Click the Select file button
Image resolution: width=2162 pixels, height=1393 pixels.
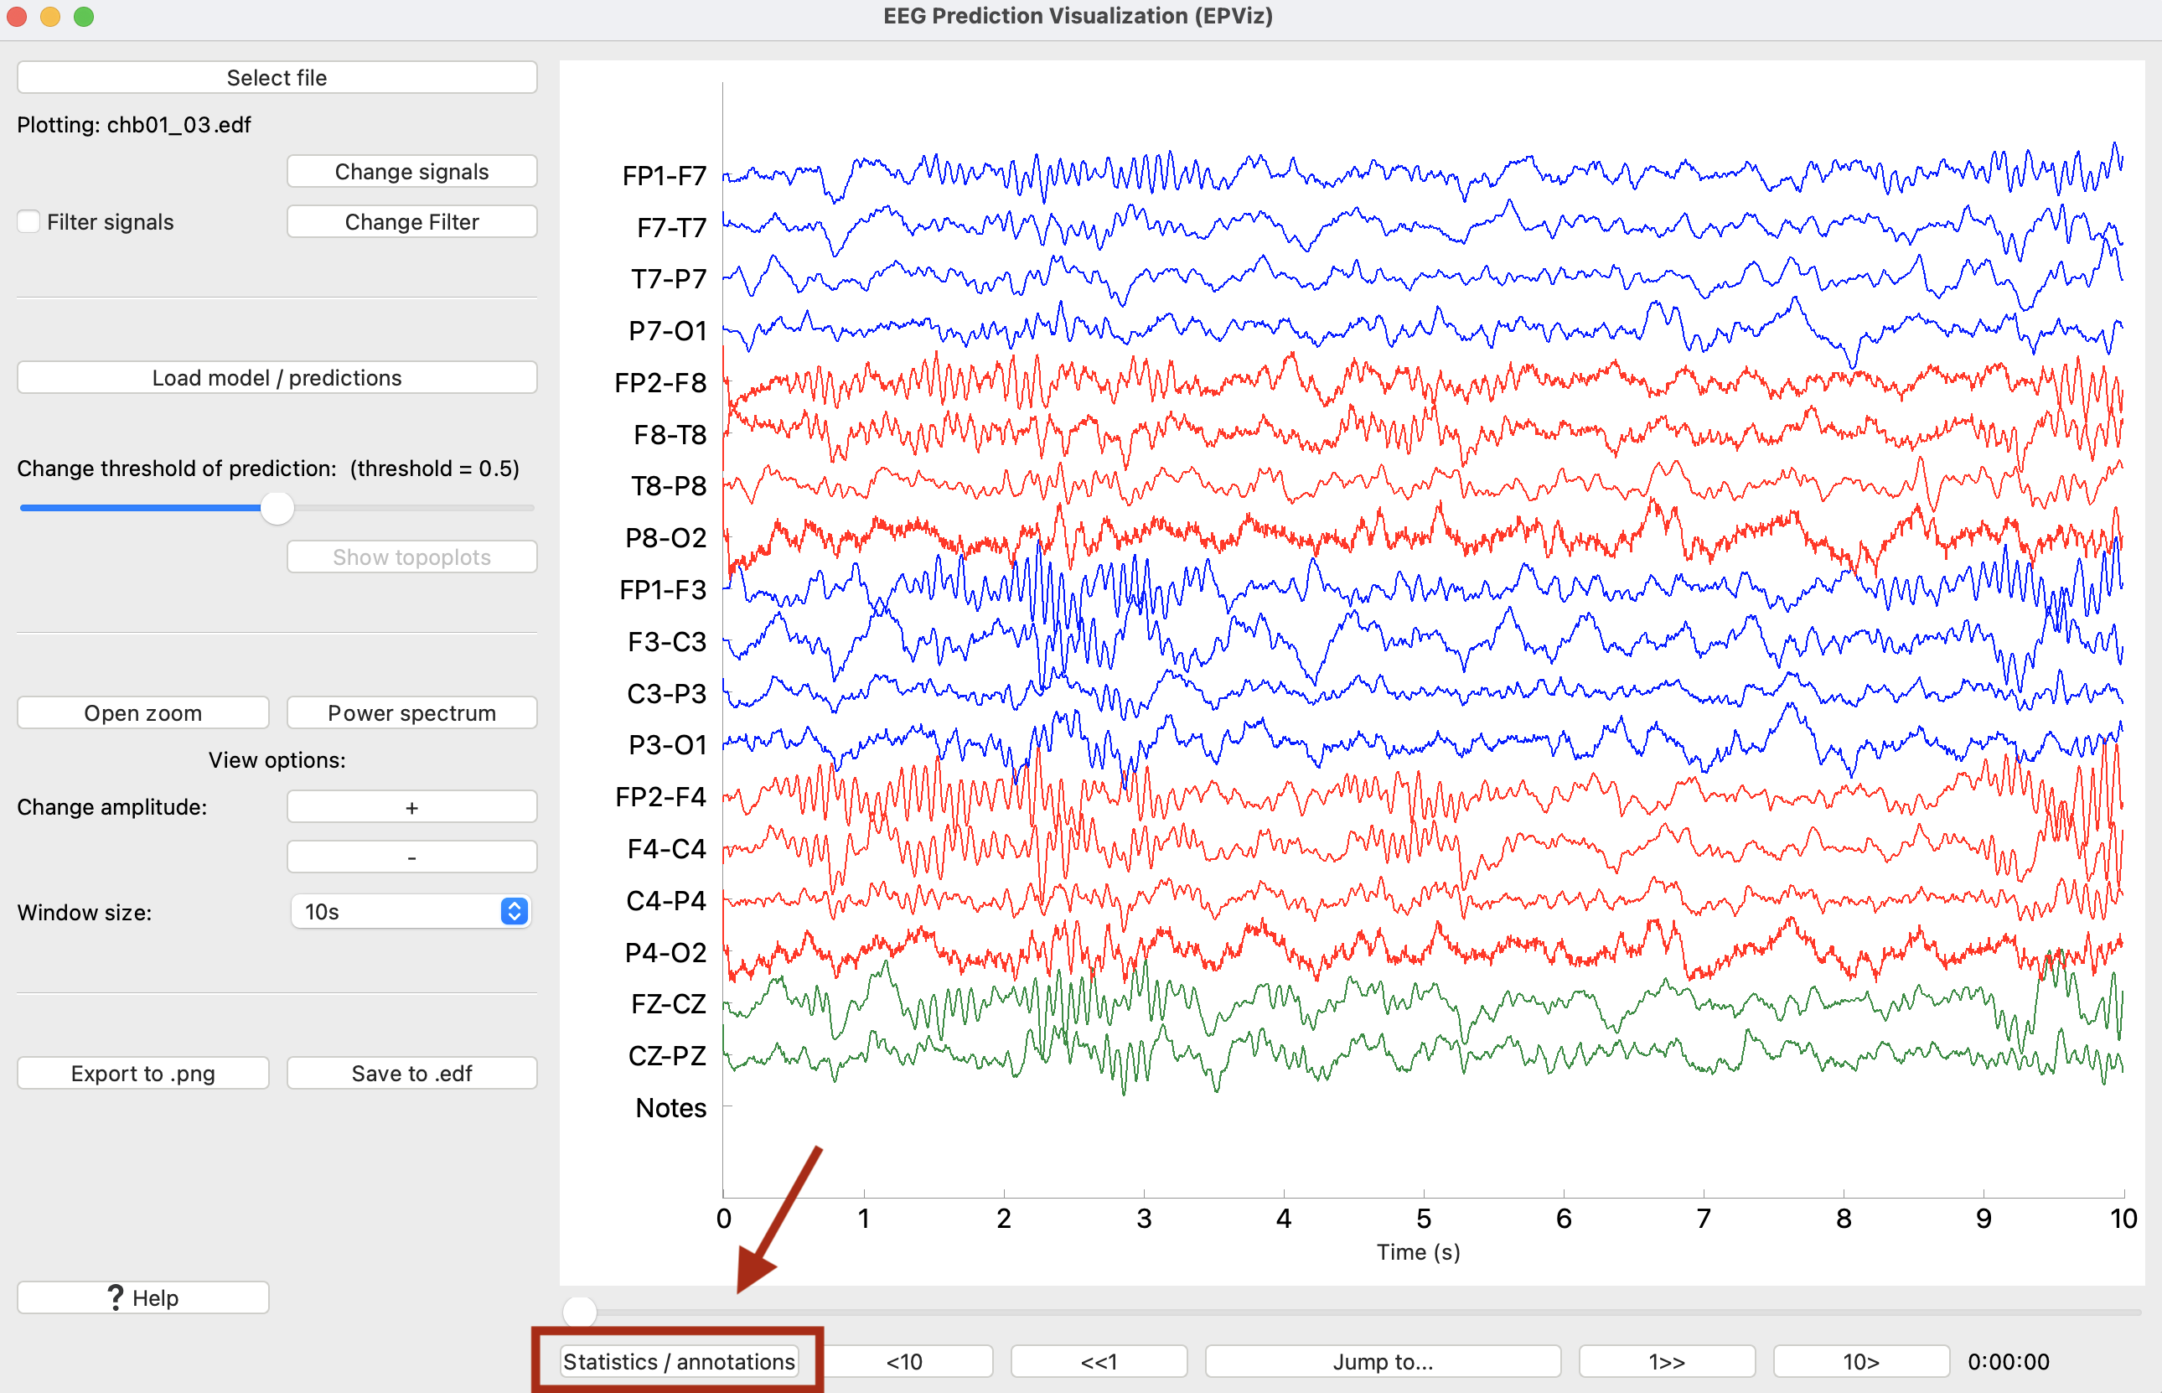coord(277,78)
